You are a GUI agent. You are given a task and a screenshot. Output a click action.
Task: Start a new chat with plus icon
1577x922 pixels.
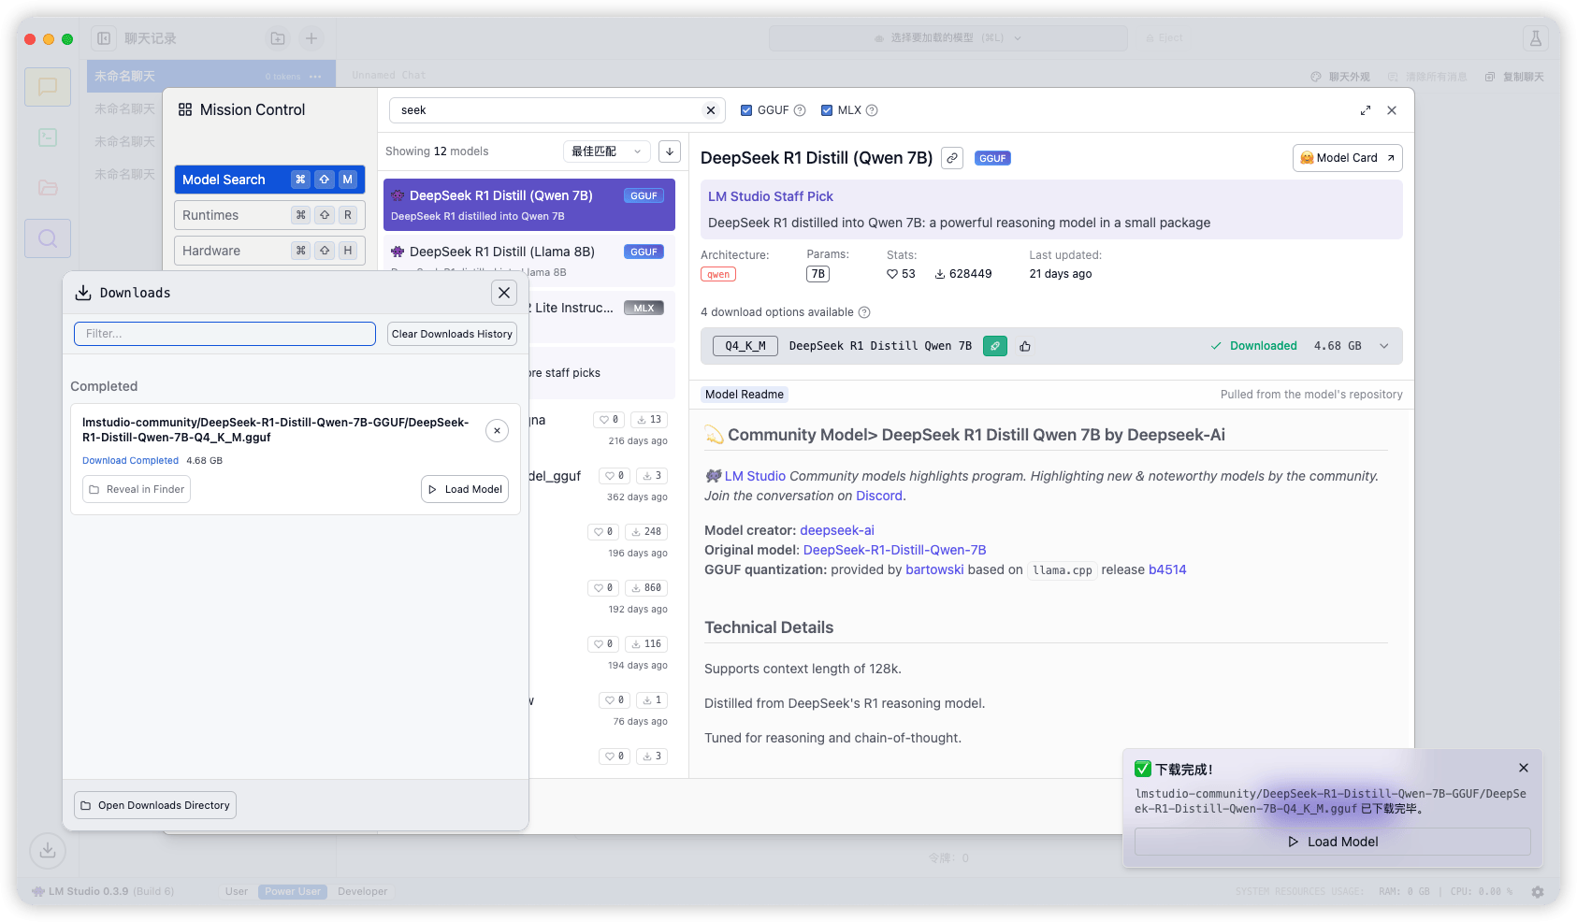pos(311,38)
